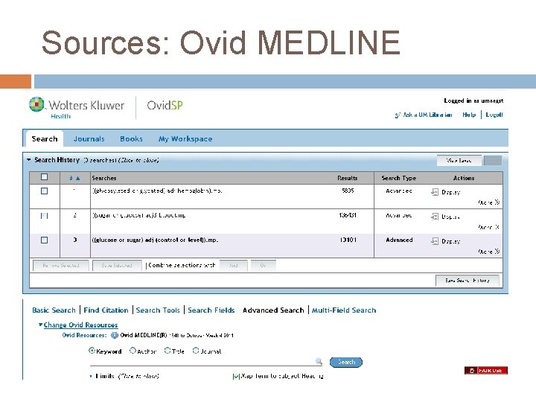Screen dimensions: 536x402
Task: Click the Searches column header
Action: coord(104,178)
